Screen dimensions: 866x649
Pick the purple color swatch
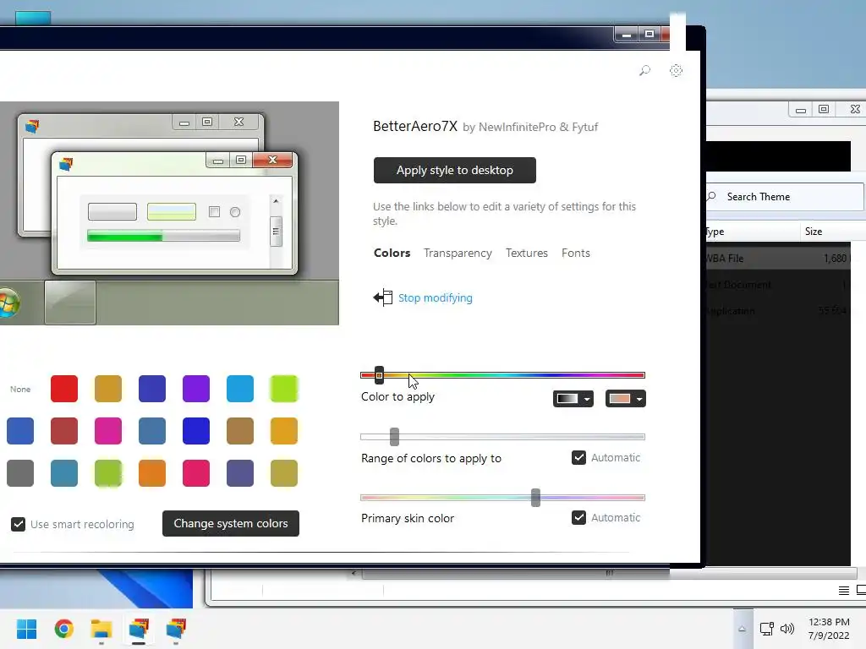(196, 389)
